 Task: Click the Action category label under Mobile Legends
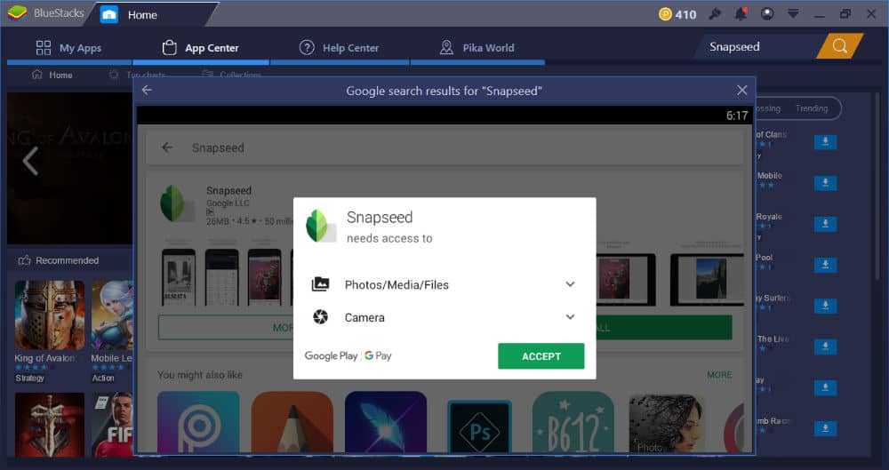coord(103,378)
